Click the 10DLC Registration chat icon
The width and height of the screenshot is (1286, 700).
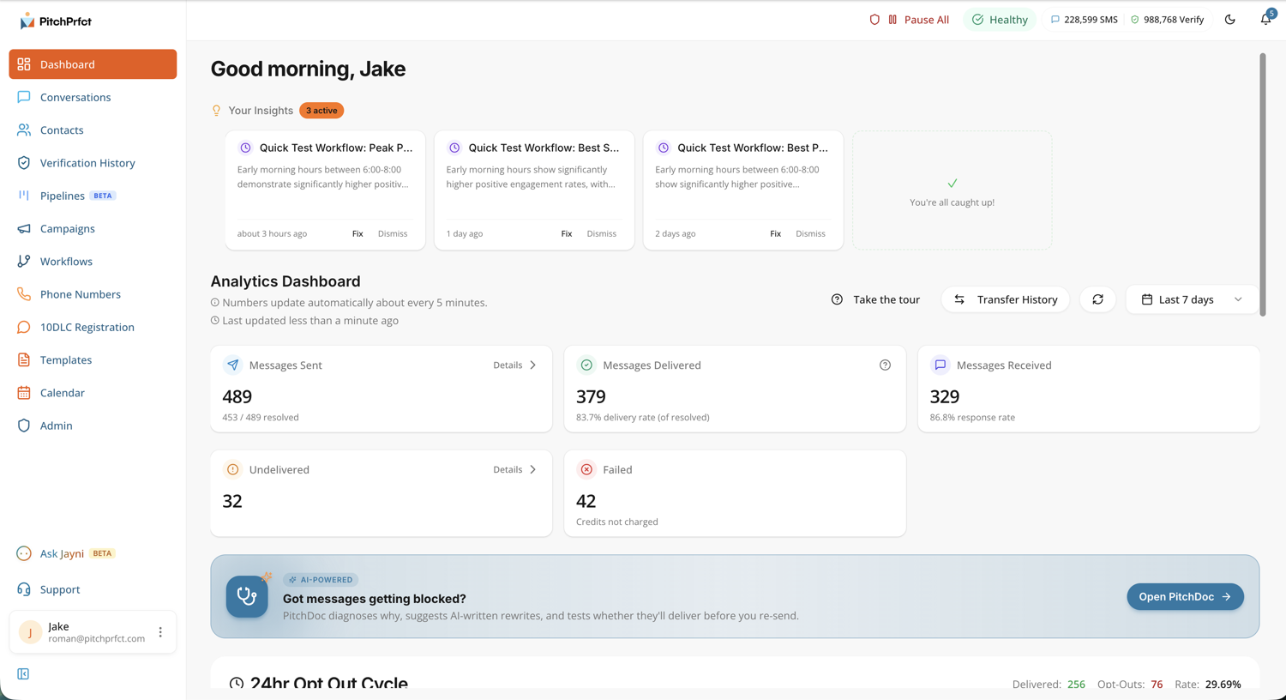pyautogui.click(x=24, y=327)
